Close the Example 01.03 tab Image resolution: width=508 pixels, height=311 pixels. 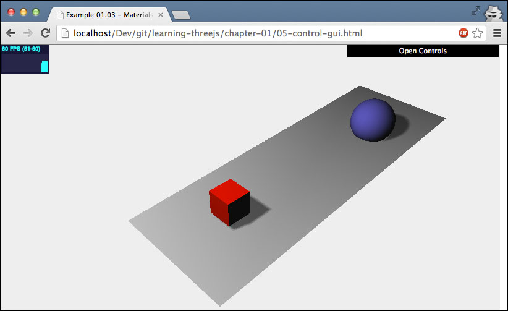(x=160, y=15)
